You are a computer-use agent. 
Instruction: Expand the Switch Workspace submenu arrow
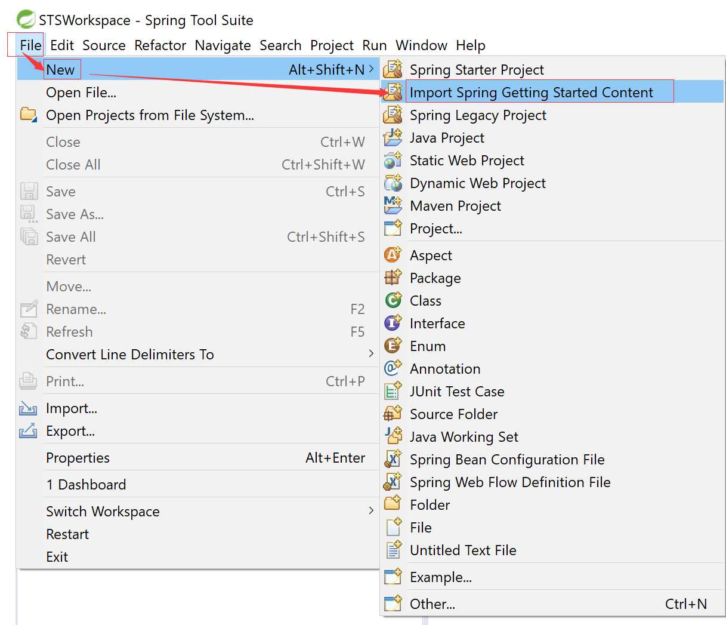point(371,511)
